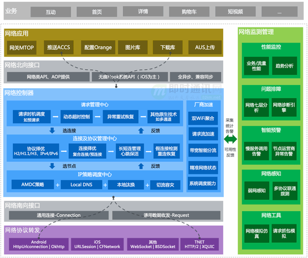This screenshot has width=308, height=258.
Task: Click the 其他 WebSocket | BSDSocket box
Action: (153, 244)
